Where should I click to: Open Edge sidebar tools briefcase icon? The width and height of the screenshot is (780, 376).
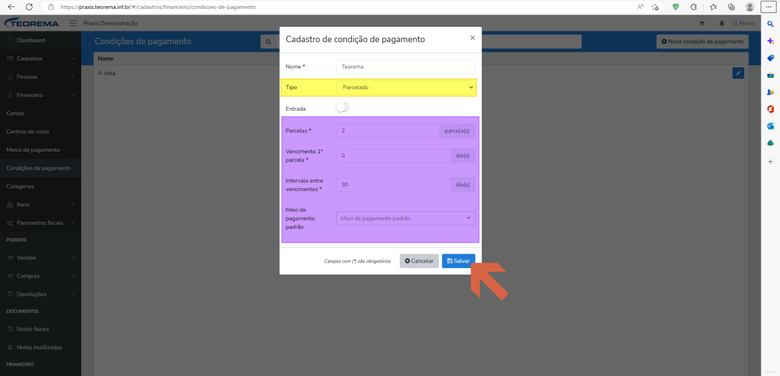(x=771, y=75)
